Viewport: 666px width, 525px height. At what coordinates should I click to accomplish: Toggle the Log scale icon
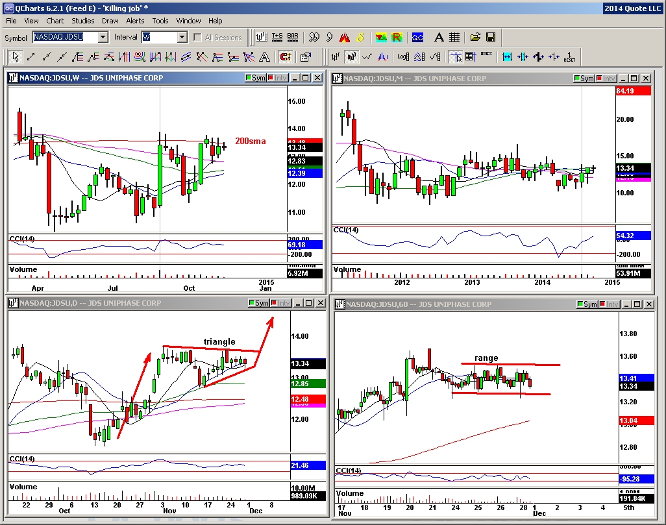point(403,56)
